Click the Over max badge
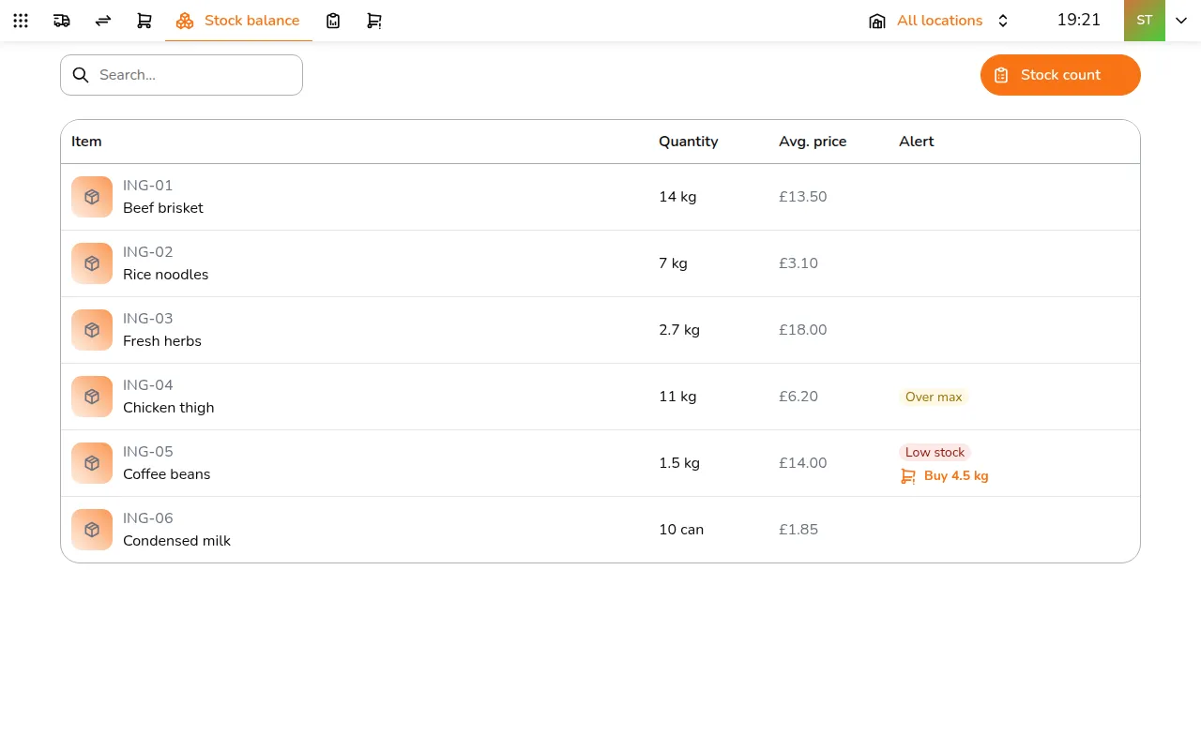1201x750 pixels. [934, 397]
